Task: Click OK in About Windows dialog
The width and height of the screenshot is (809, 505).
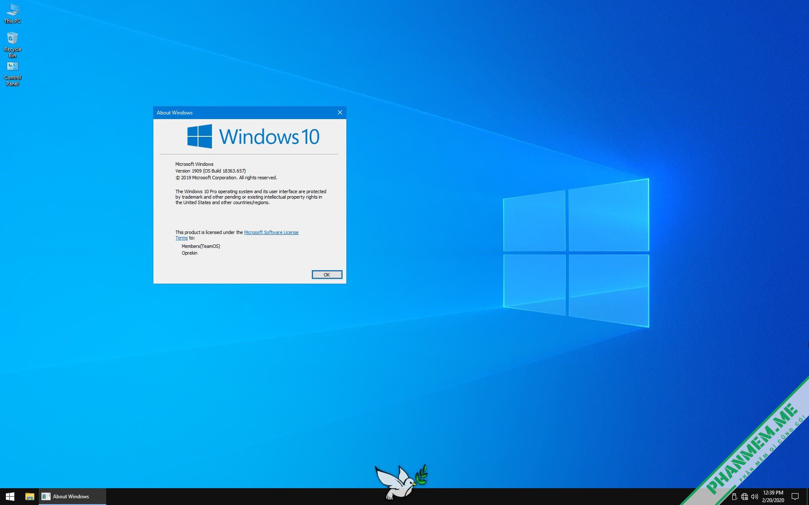Action: 327,275
